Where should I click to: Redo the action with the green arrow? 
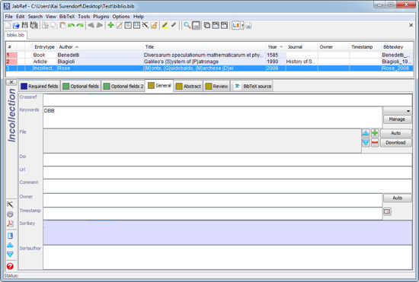click(80, 26)
